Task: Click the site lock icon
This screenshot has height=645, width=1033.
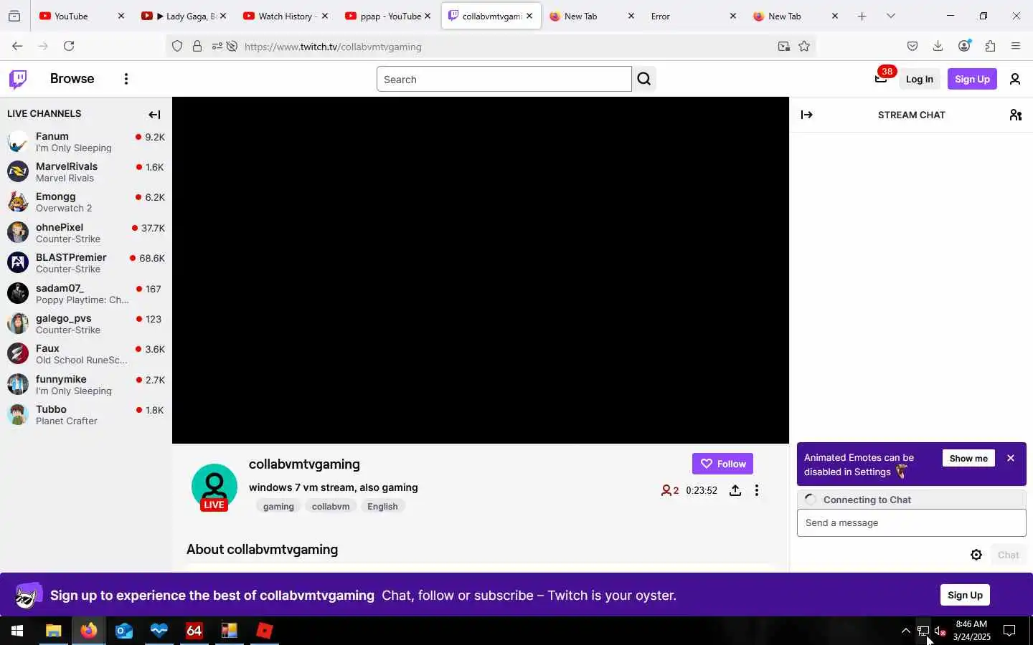Action: tap(197, 47)
